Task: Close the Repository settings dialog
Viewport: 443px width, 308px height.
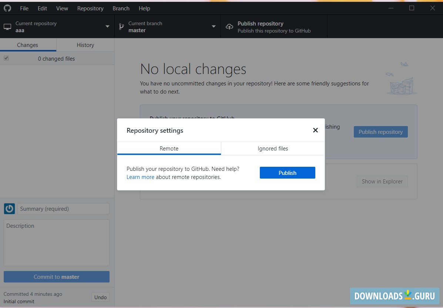Action: 315,130
